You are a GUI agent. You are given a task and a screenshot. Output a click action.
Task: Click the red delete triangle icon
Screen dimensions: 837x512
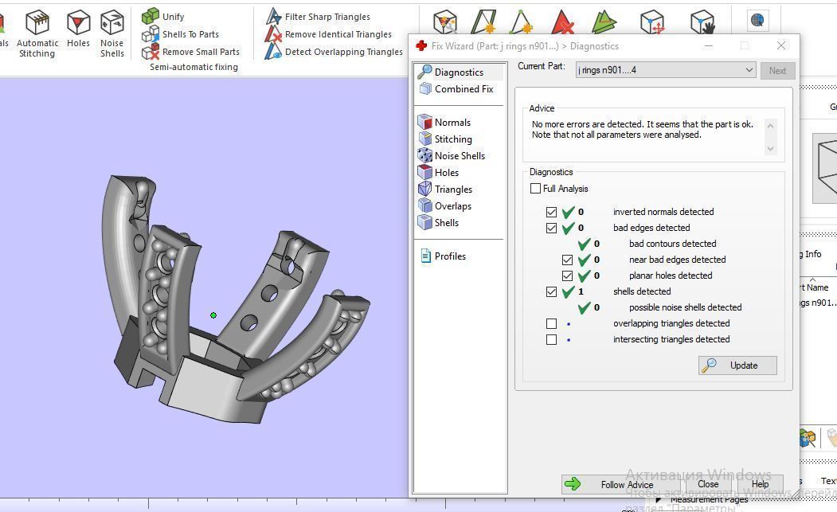tap(562, 21)
